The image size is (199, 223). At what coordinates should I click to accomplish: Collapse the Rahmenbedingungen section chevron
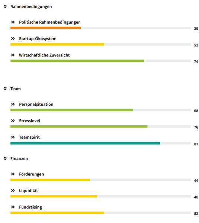click(x=5, y=7)
